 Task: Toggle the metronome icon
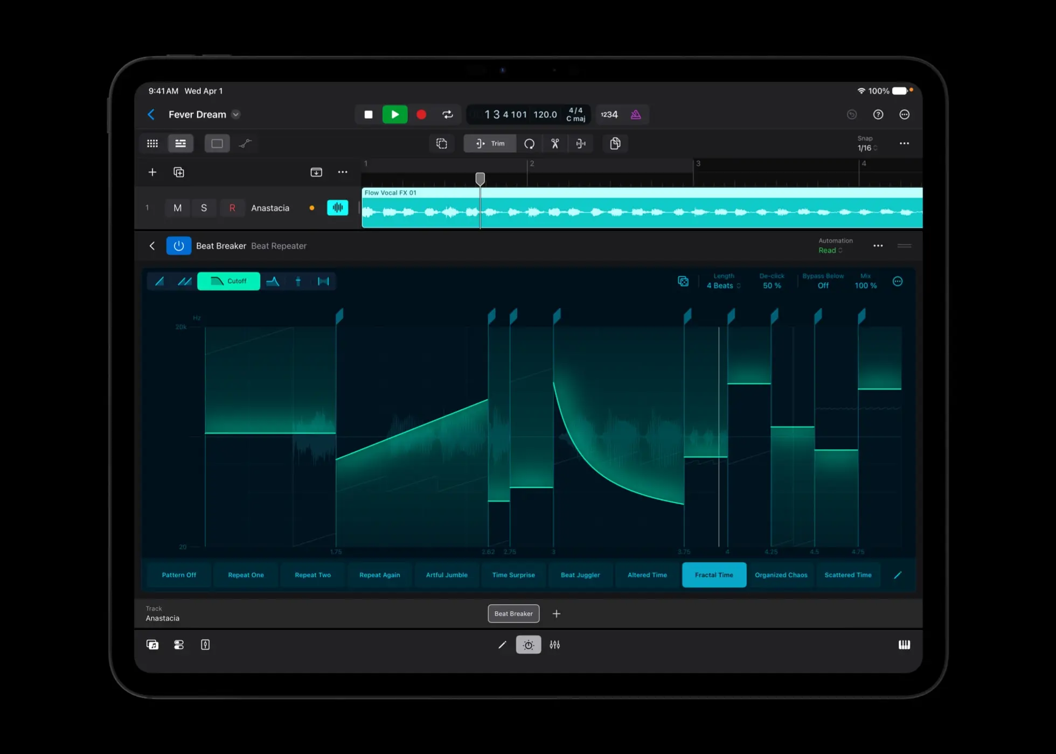click(636, 114)
